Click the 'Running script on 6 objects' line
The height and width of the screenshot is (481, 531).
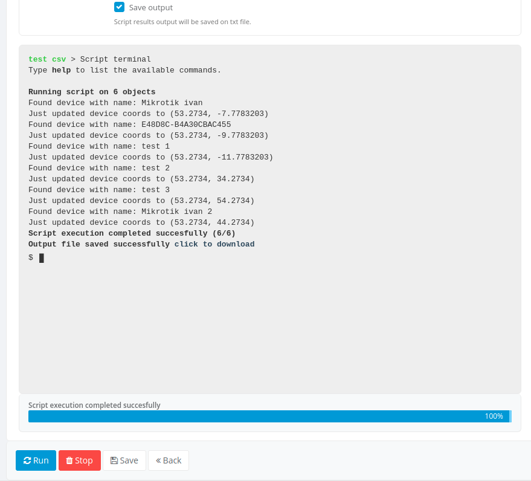pyautogui.click(x=92, y=92)
